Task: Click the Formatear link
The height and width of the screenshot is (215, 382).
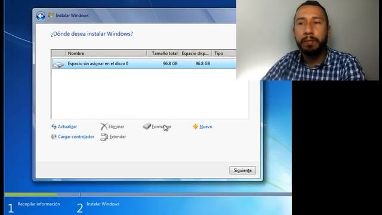Action: (x=162, y=127)
